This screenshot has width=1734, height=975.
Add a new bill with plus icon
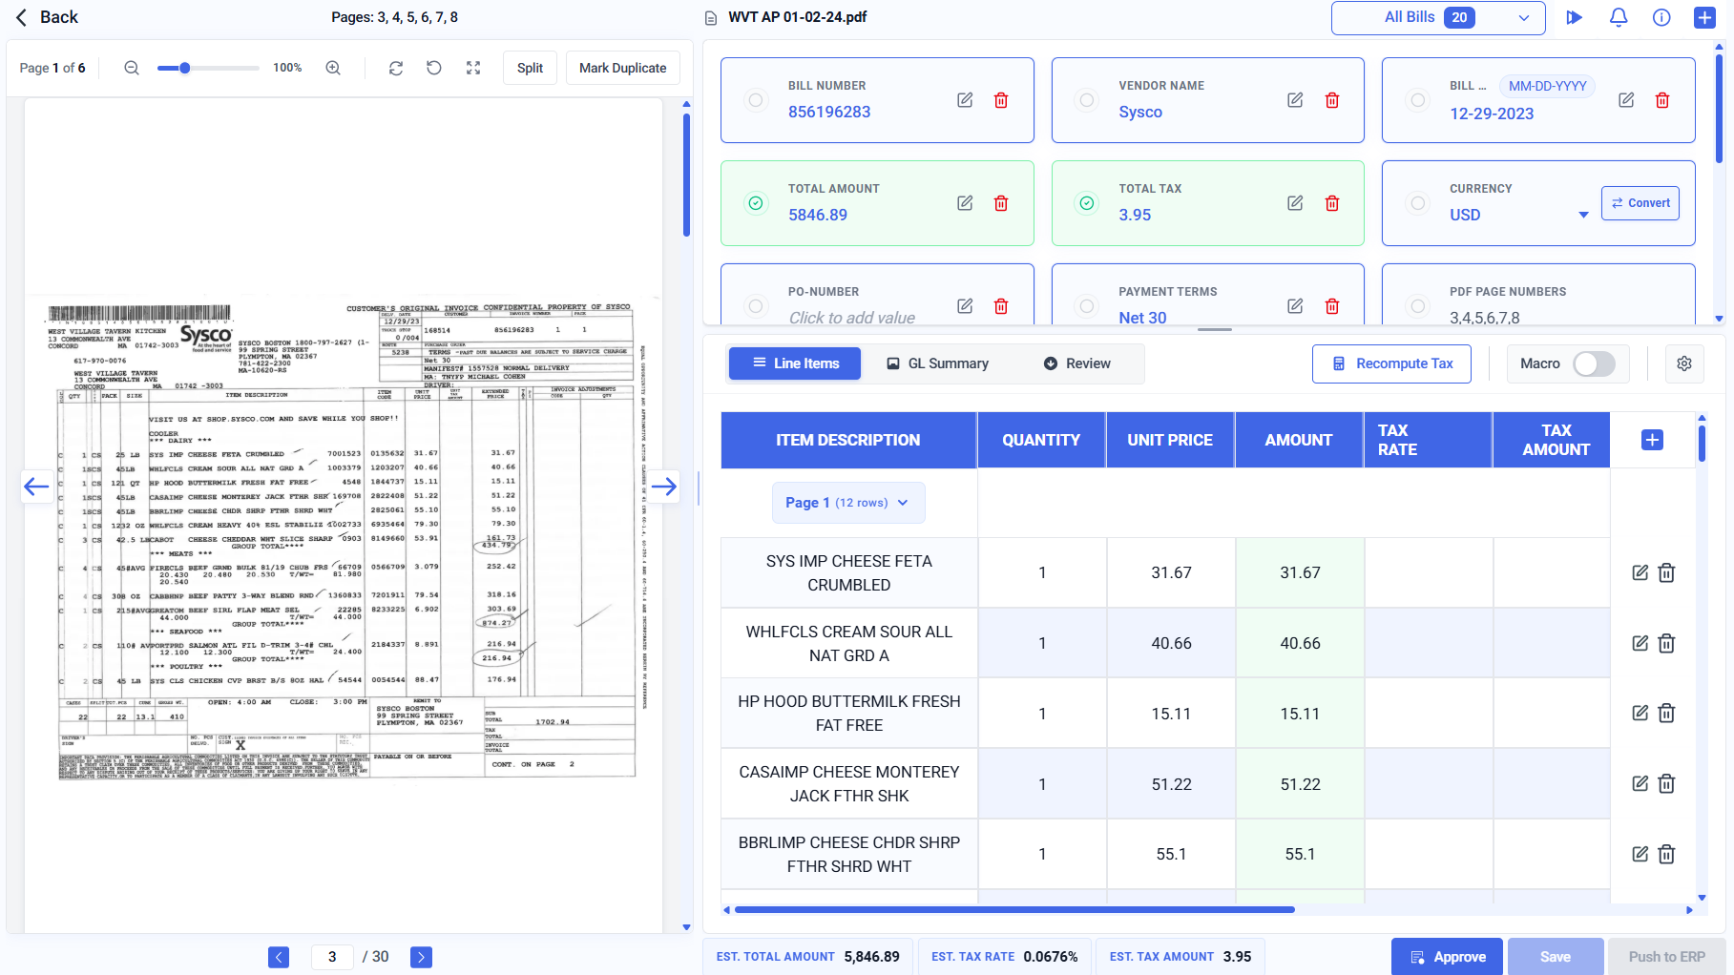(x=1704, y=17)
